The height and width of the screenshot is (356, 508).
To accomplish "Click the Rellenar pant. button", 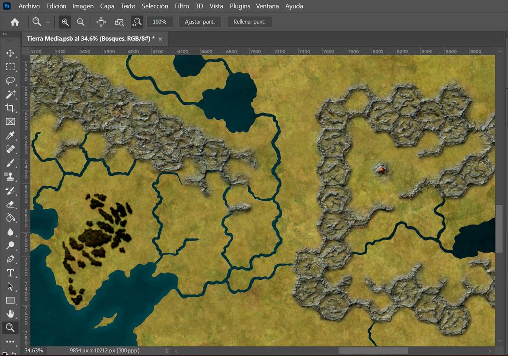I will point(250,22).
